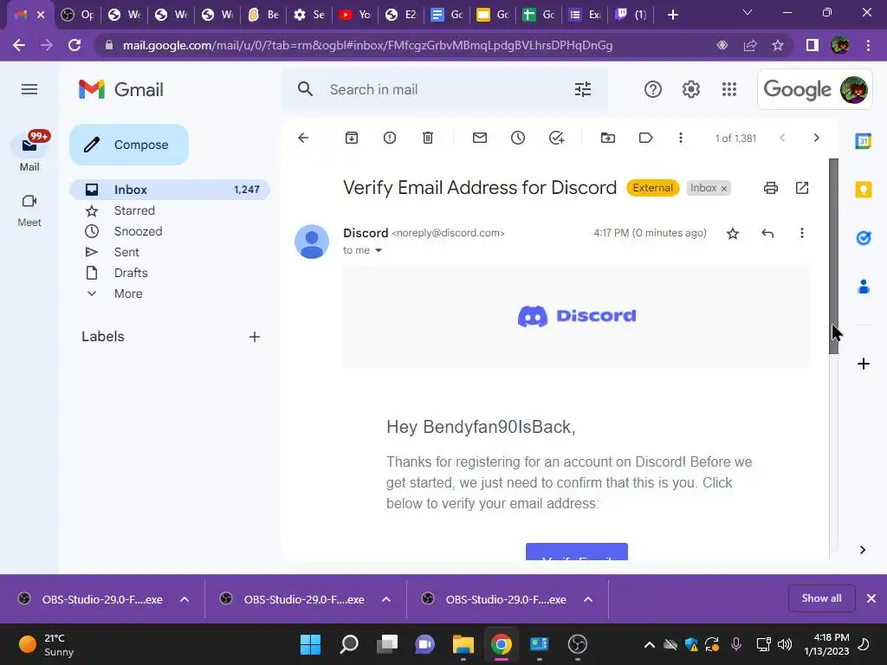Image resolution: width=887 pixels, height=665 pixels.
Task: Click the Discord sender name
Action: [x=366, y=233]
